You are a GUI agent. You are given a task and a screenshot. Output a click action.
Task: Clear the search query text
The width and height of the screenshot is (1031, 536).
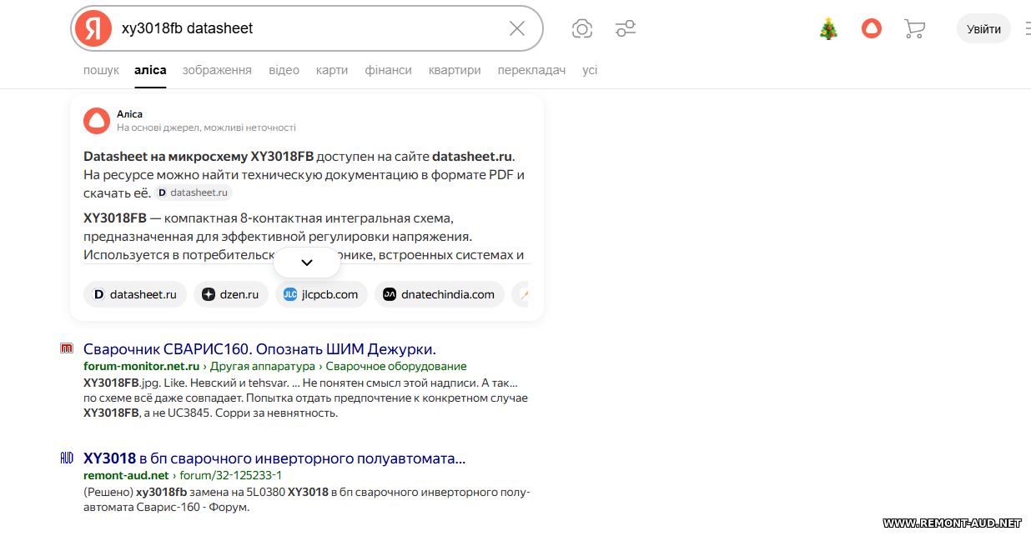click(x=517, y=28)
